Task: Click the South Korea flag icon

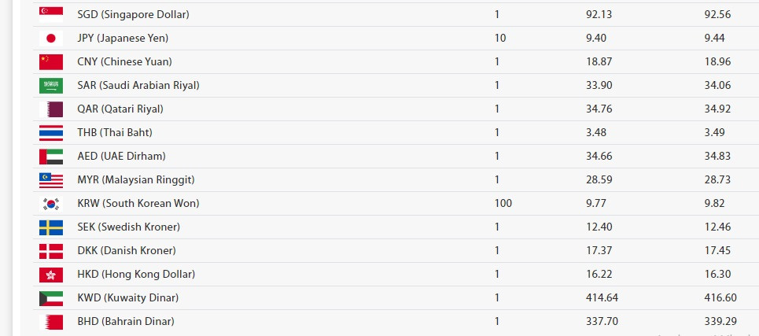Action: [51, 204]
